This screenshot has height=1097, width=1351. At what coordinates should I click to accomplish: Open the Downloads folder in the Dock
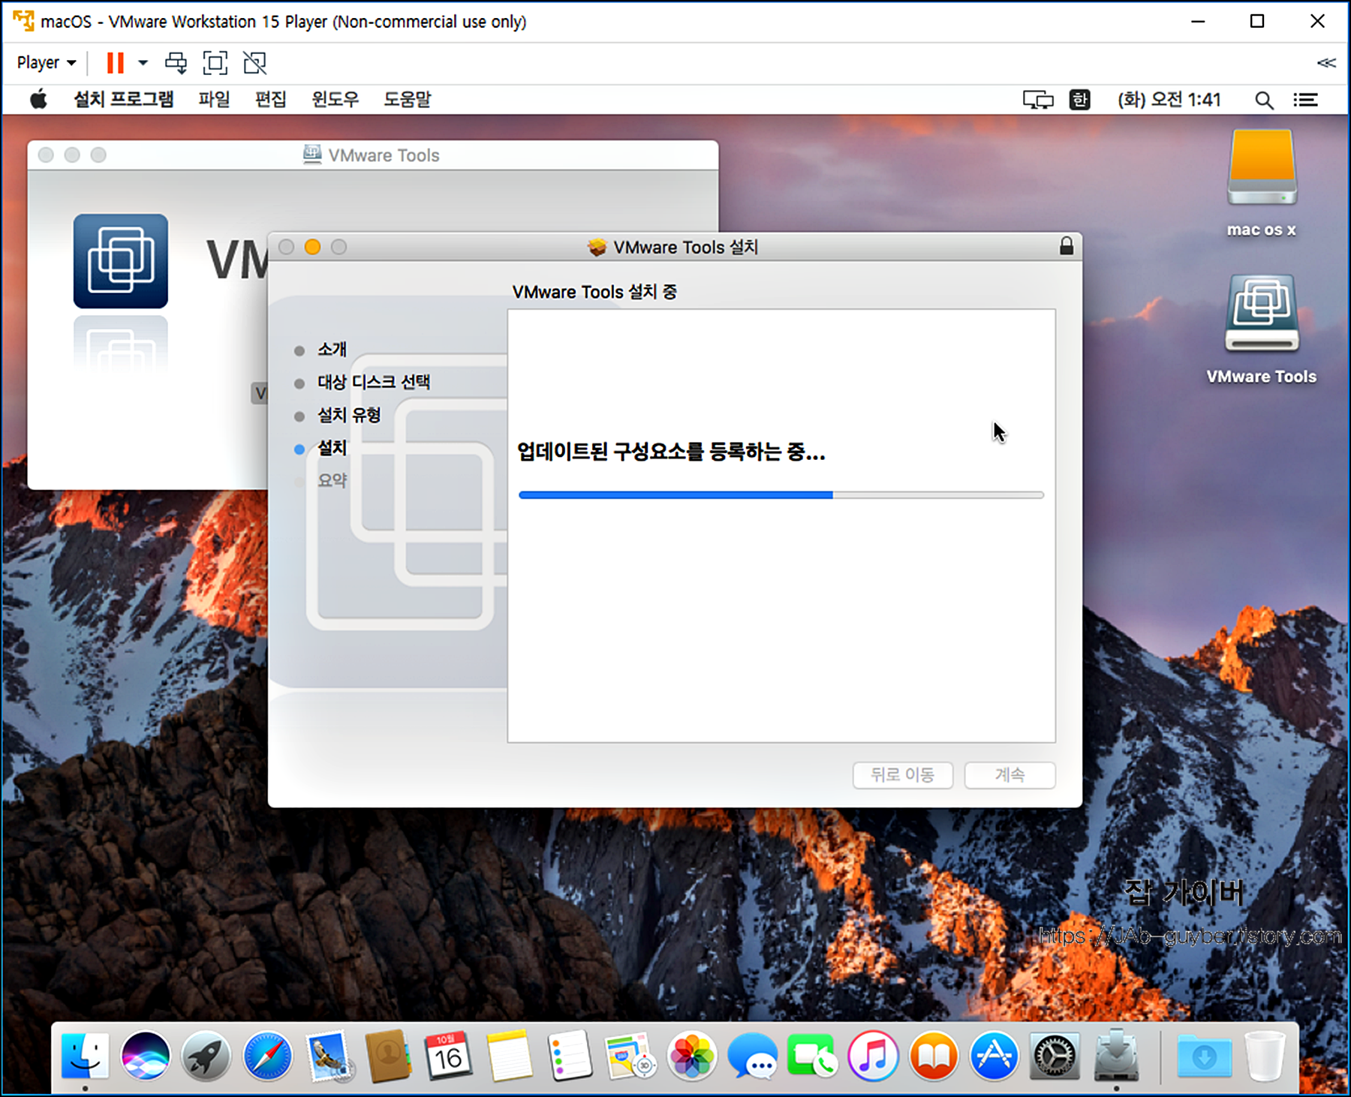click(1205, 1056)
